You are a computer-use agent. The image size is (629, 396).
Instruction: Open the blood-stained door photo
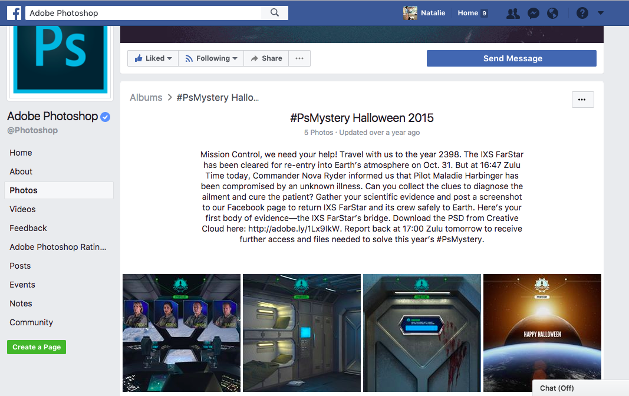tap(422, 333)
